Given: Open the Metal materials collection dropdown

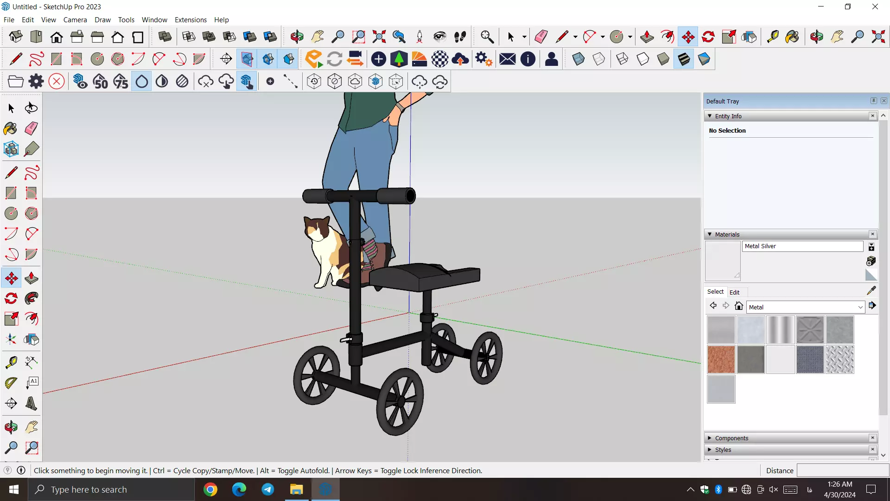Looking at the screenshot, I should click(806, 307).
